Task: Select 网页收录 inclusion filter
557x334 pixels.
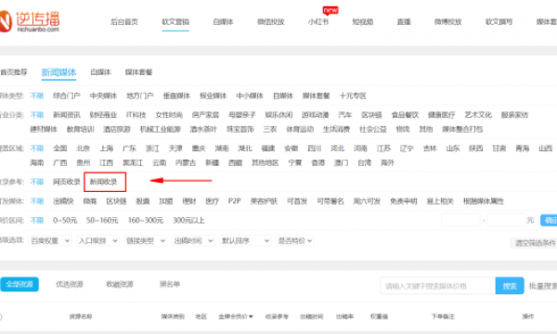Action: point(67,182)
